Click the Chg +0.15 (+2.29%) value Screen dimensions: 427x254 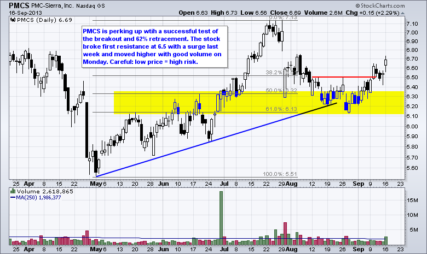pos(373,13)
